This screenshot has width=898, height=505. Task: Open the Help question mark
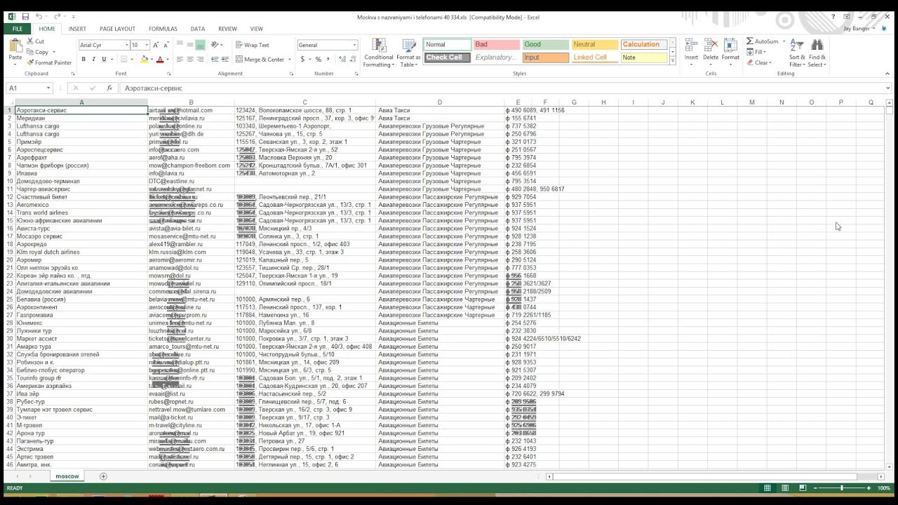[x=833, y=17]
